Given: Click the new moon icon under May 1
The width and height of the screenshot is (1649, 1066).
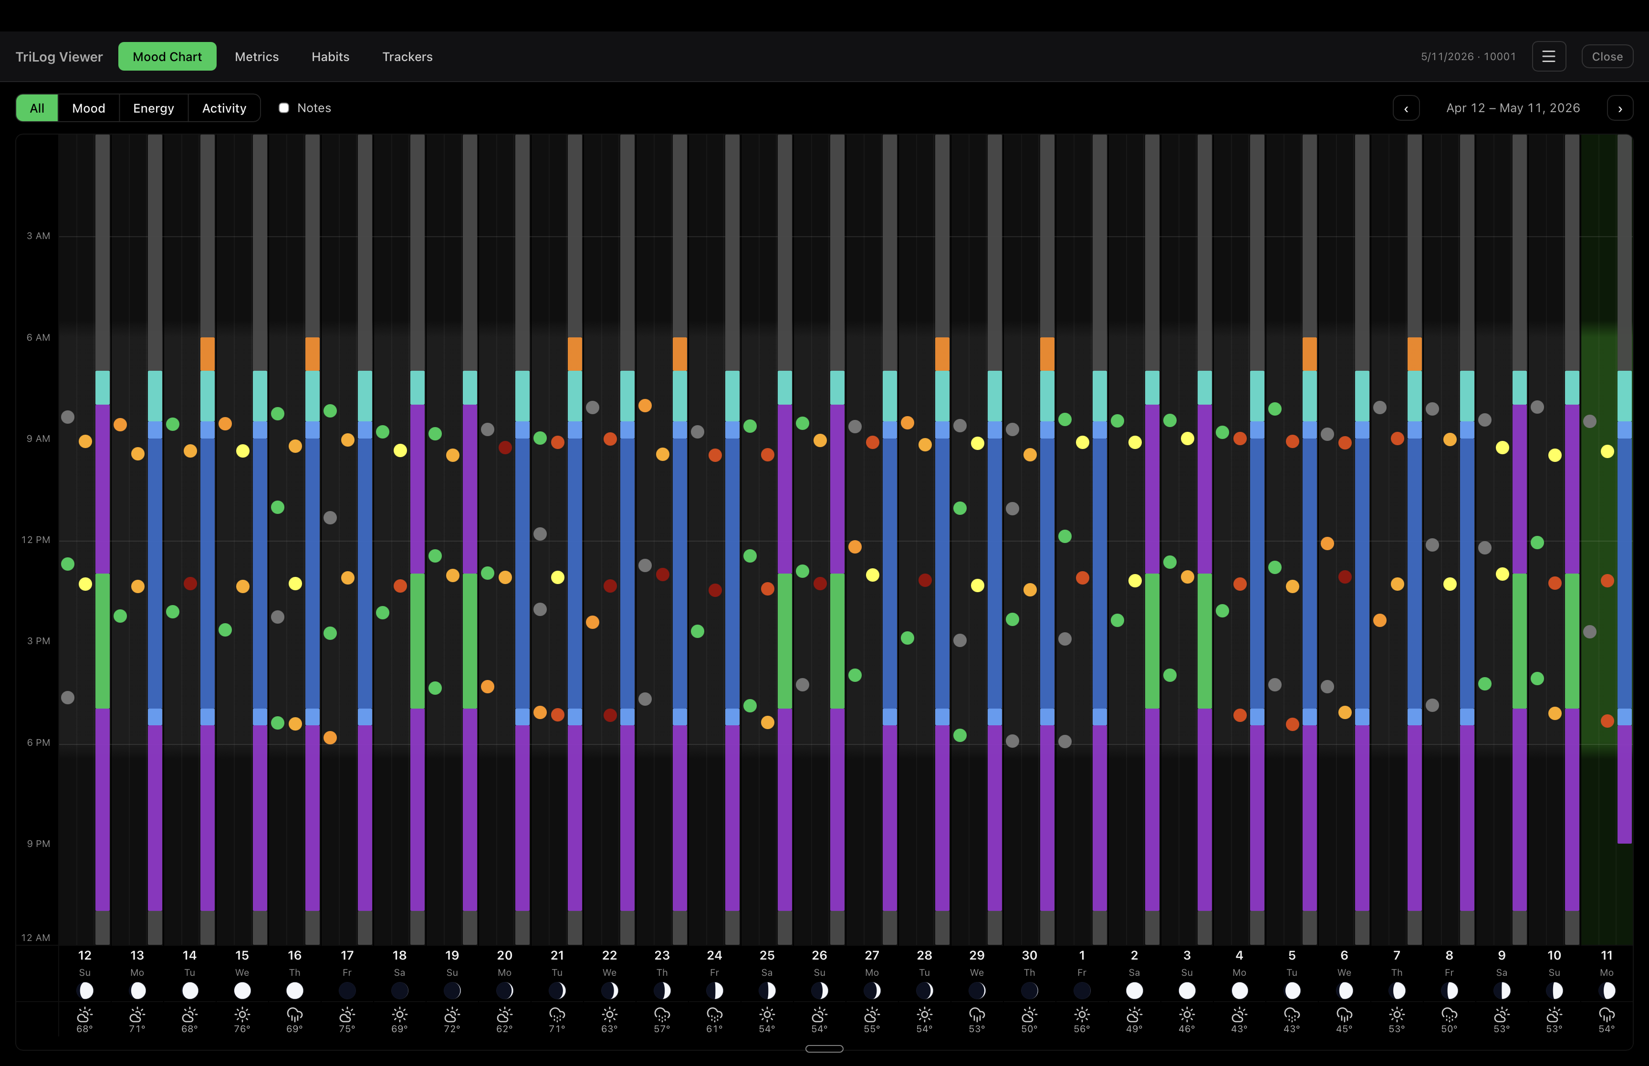Looking at the screenshot, I should pyautogui.click(x=1082, y=991).
